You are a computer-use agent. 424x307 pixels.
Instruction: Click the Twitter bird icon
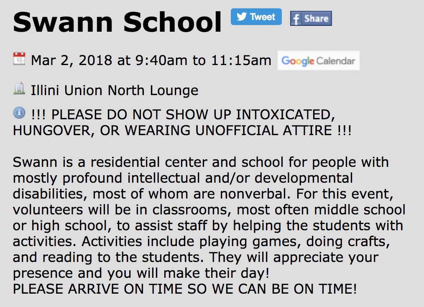pos(241,17)
